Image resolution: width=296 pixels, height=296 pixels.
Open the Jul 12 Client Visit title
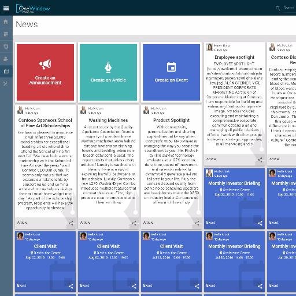click(171, 246)
